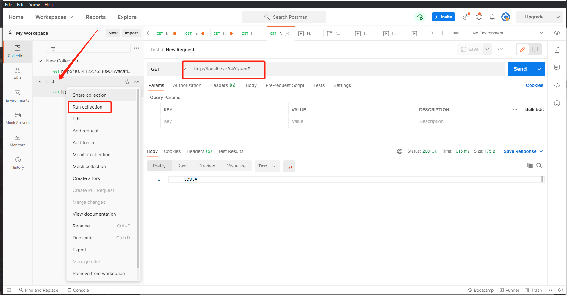Screen dimensions: 567x295
Task: Open the Save Response dropdown
Action: coord(523,151)
